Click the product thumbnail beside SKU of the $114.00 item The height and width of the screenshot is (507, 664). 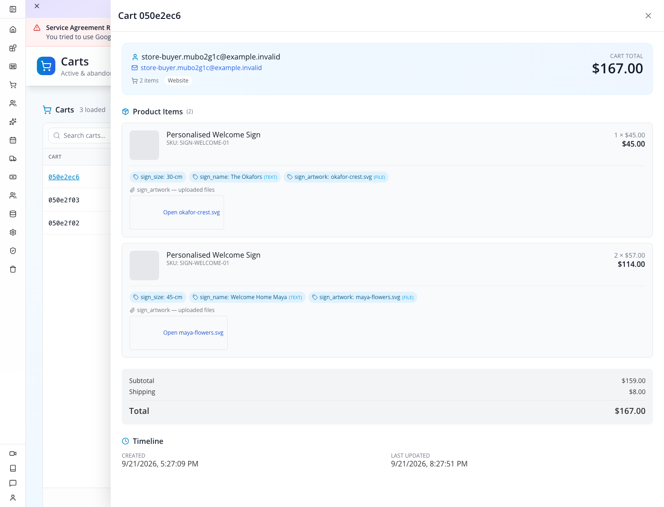(x=144, y=265)
